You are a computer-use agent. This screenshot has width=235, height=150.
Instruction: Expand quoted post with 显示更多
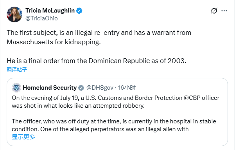[x=23, y=137]
